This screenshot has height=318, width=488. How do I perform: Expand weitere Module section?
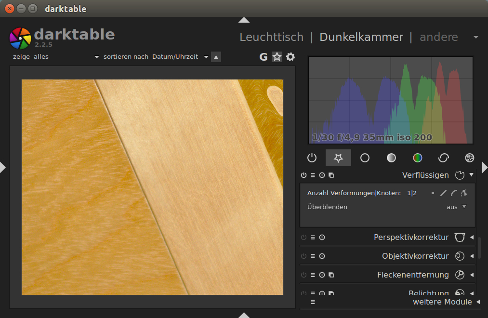(478, 302)
